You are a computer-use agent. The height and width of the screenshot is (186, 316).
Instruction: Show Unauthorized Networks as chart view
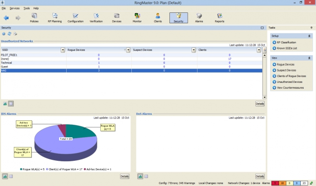click(x=5, y=104)
